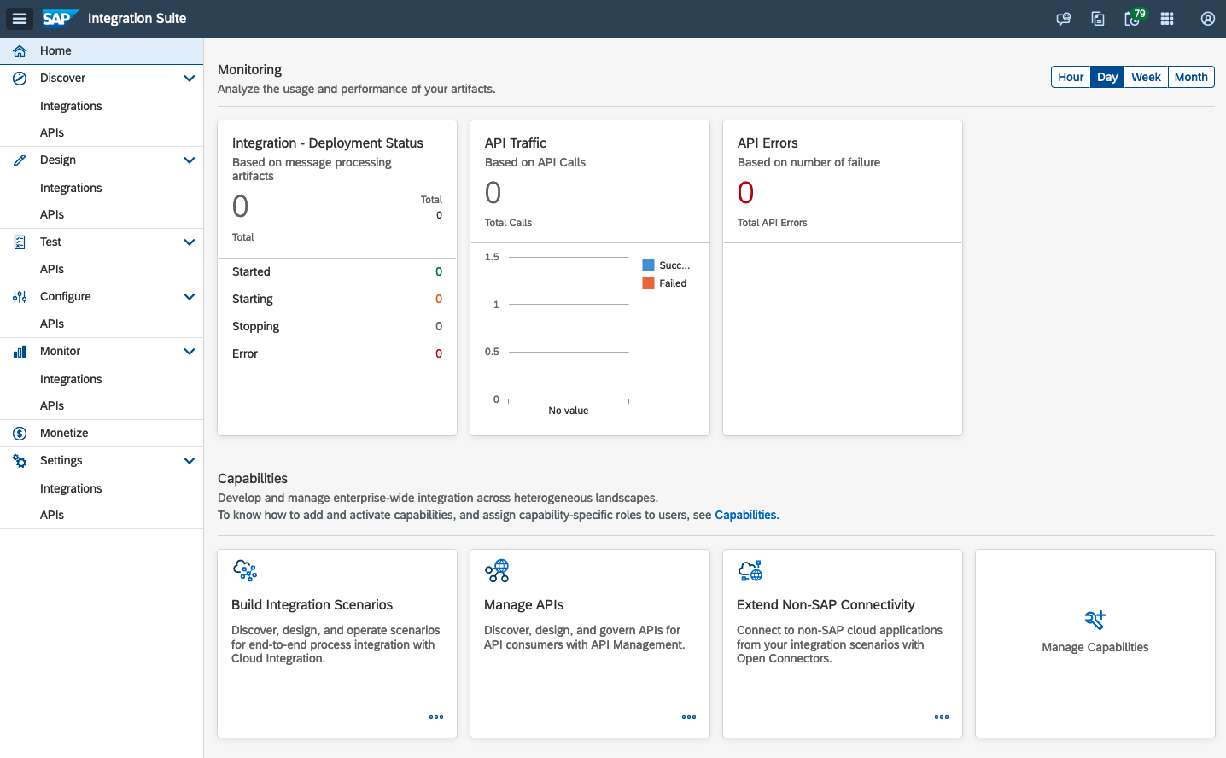Open Manage APIs card title
1226x758 pixels.
[x=523, y=604]
